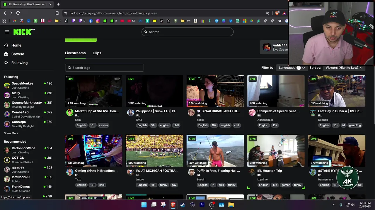Open Steam from the taskbar

pos(183,205)
